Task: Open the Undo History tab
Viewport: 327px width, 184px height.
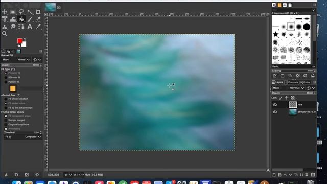Action: (13, 51)
